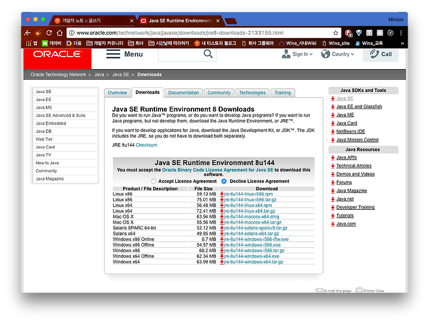
Task: Click Java SE breadcrumb link
Action: 120,74
